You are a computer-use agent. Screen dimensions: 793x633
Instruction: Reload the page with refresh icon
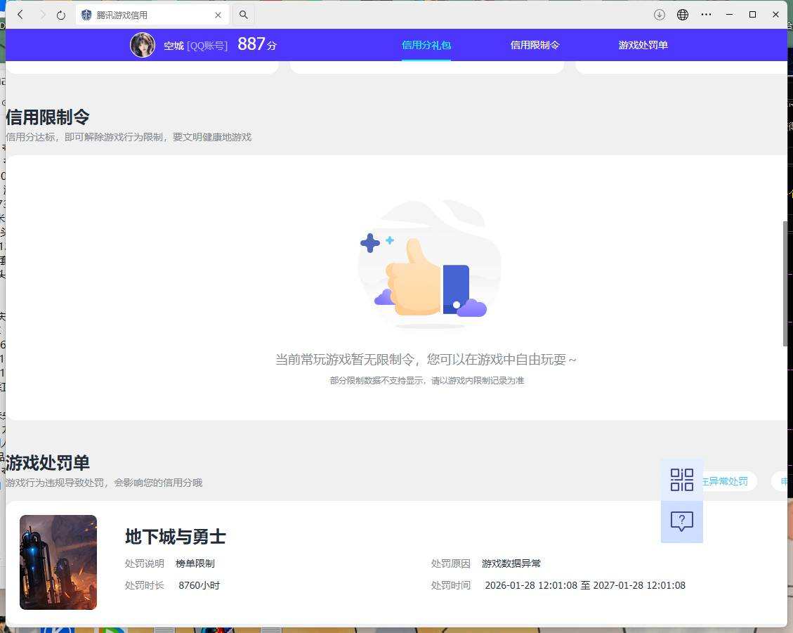[x=60, y=15]
